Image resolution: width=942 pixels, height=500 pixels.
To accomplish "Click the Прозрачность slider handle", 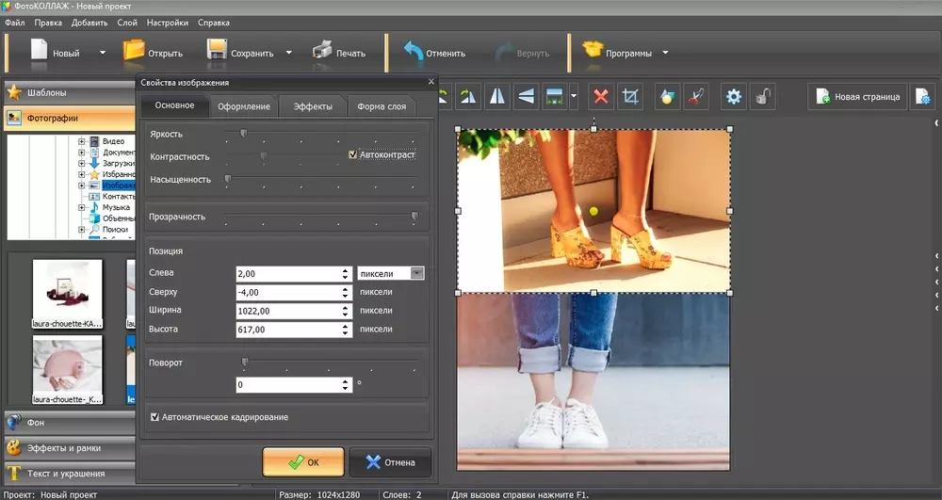I will [x=414, y=217].
